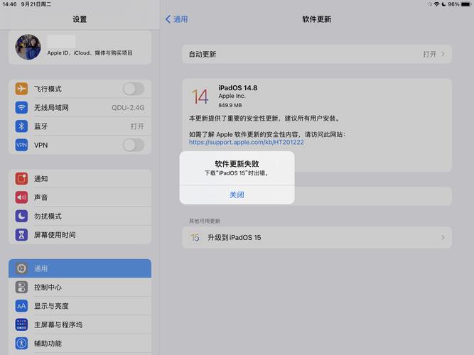Tap the Do Not Disturb moon icon
The image size is (474, 355).
21,216
